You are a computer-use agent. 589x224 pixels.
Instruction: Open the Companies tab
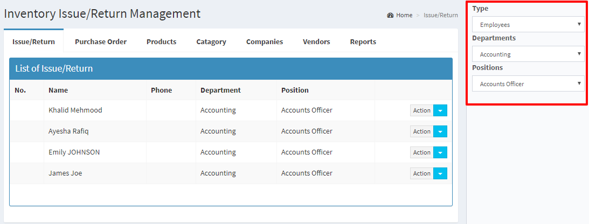point(265,41)
